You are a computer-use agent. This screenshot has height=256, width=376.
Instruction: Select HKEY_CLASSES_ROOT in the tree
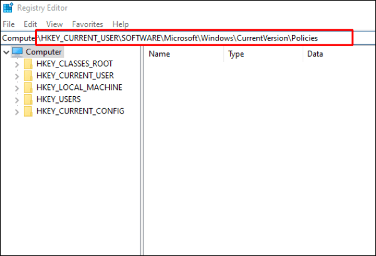click(x=75, y=64)
